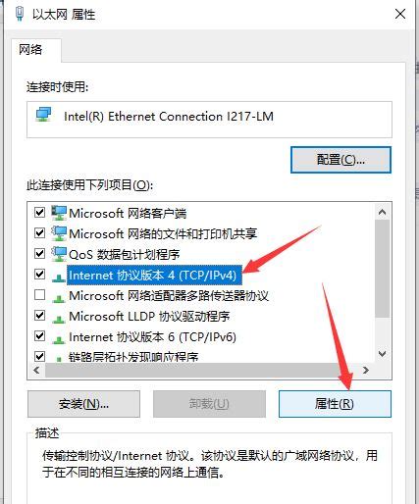This screenshot has width=419, height=504.
Task: Click the horizontal scroll right arrow
Action: (366, 370)
